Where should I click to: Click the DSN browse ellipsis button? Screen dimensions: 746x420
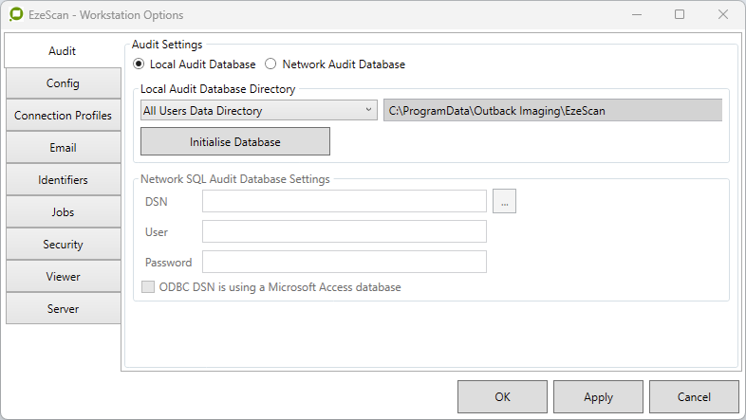pos(504,201)
